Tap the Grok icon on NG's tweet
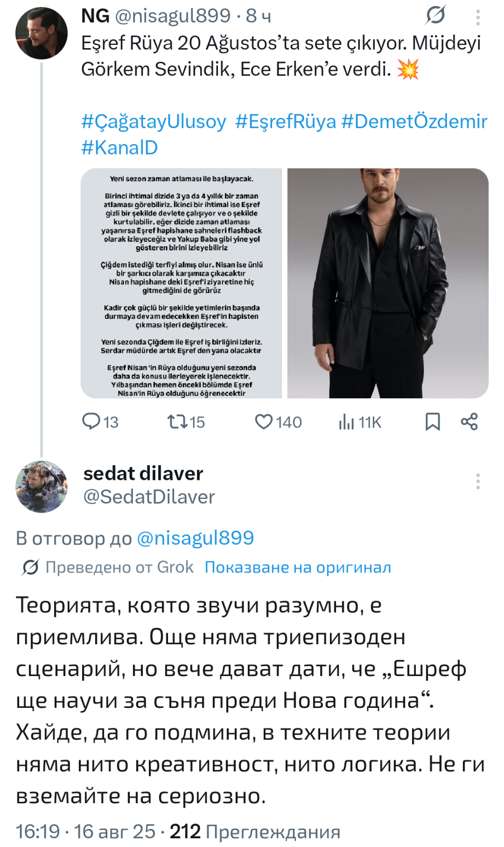504x847 pixels. (436, 16)
